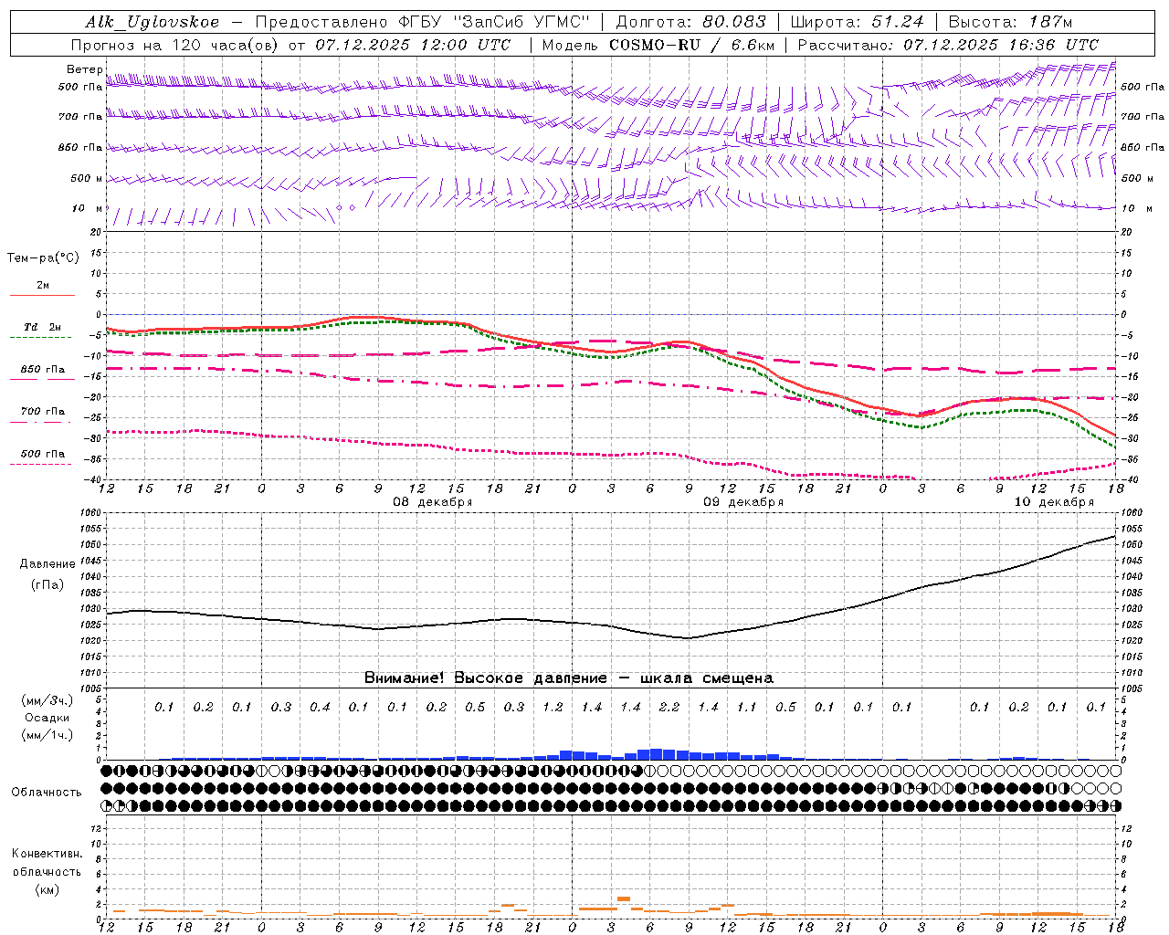Click the "Тем-ра(°C)" temperature panel label

pos(43,258)
